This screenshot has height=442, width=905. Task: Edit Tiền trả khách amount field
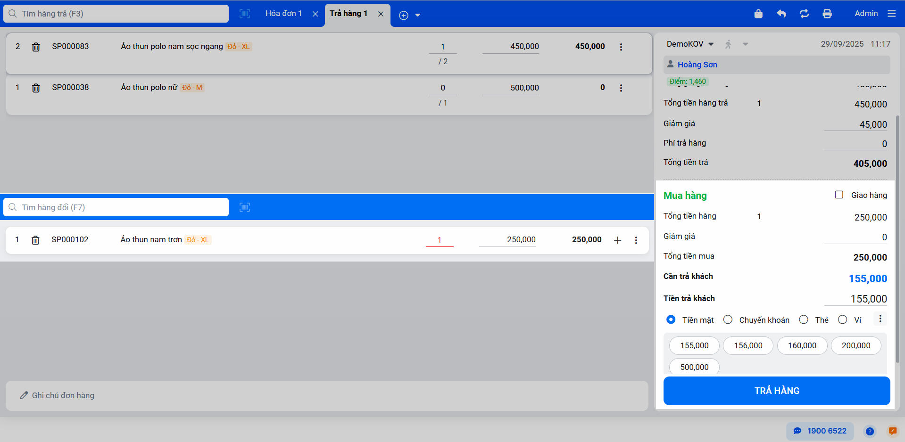coord(855,299)
